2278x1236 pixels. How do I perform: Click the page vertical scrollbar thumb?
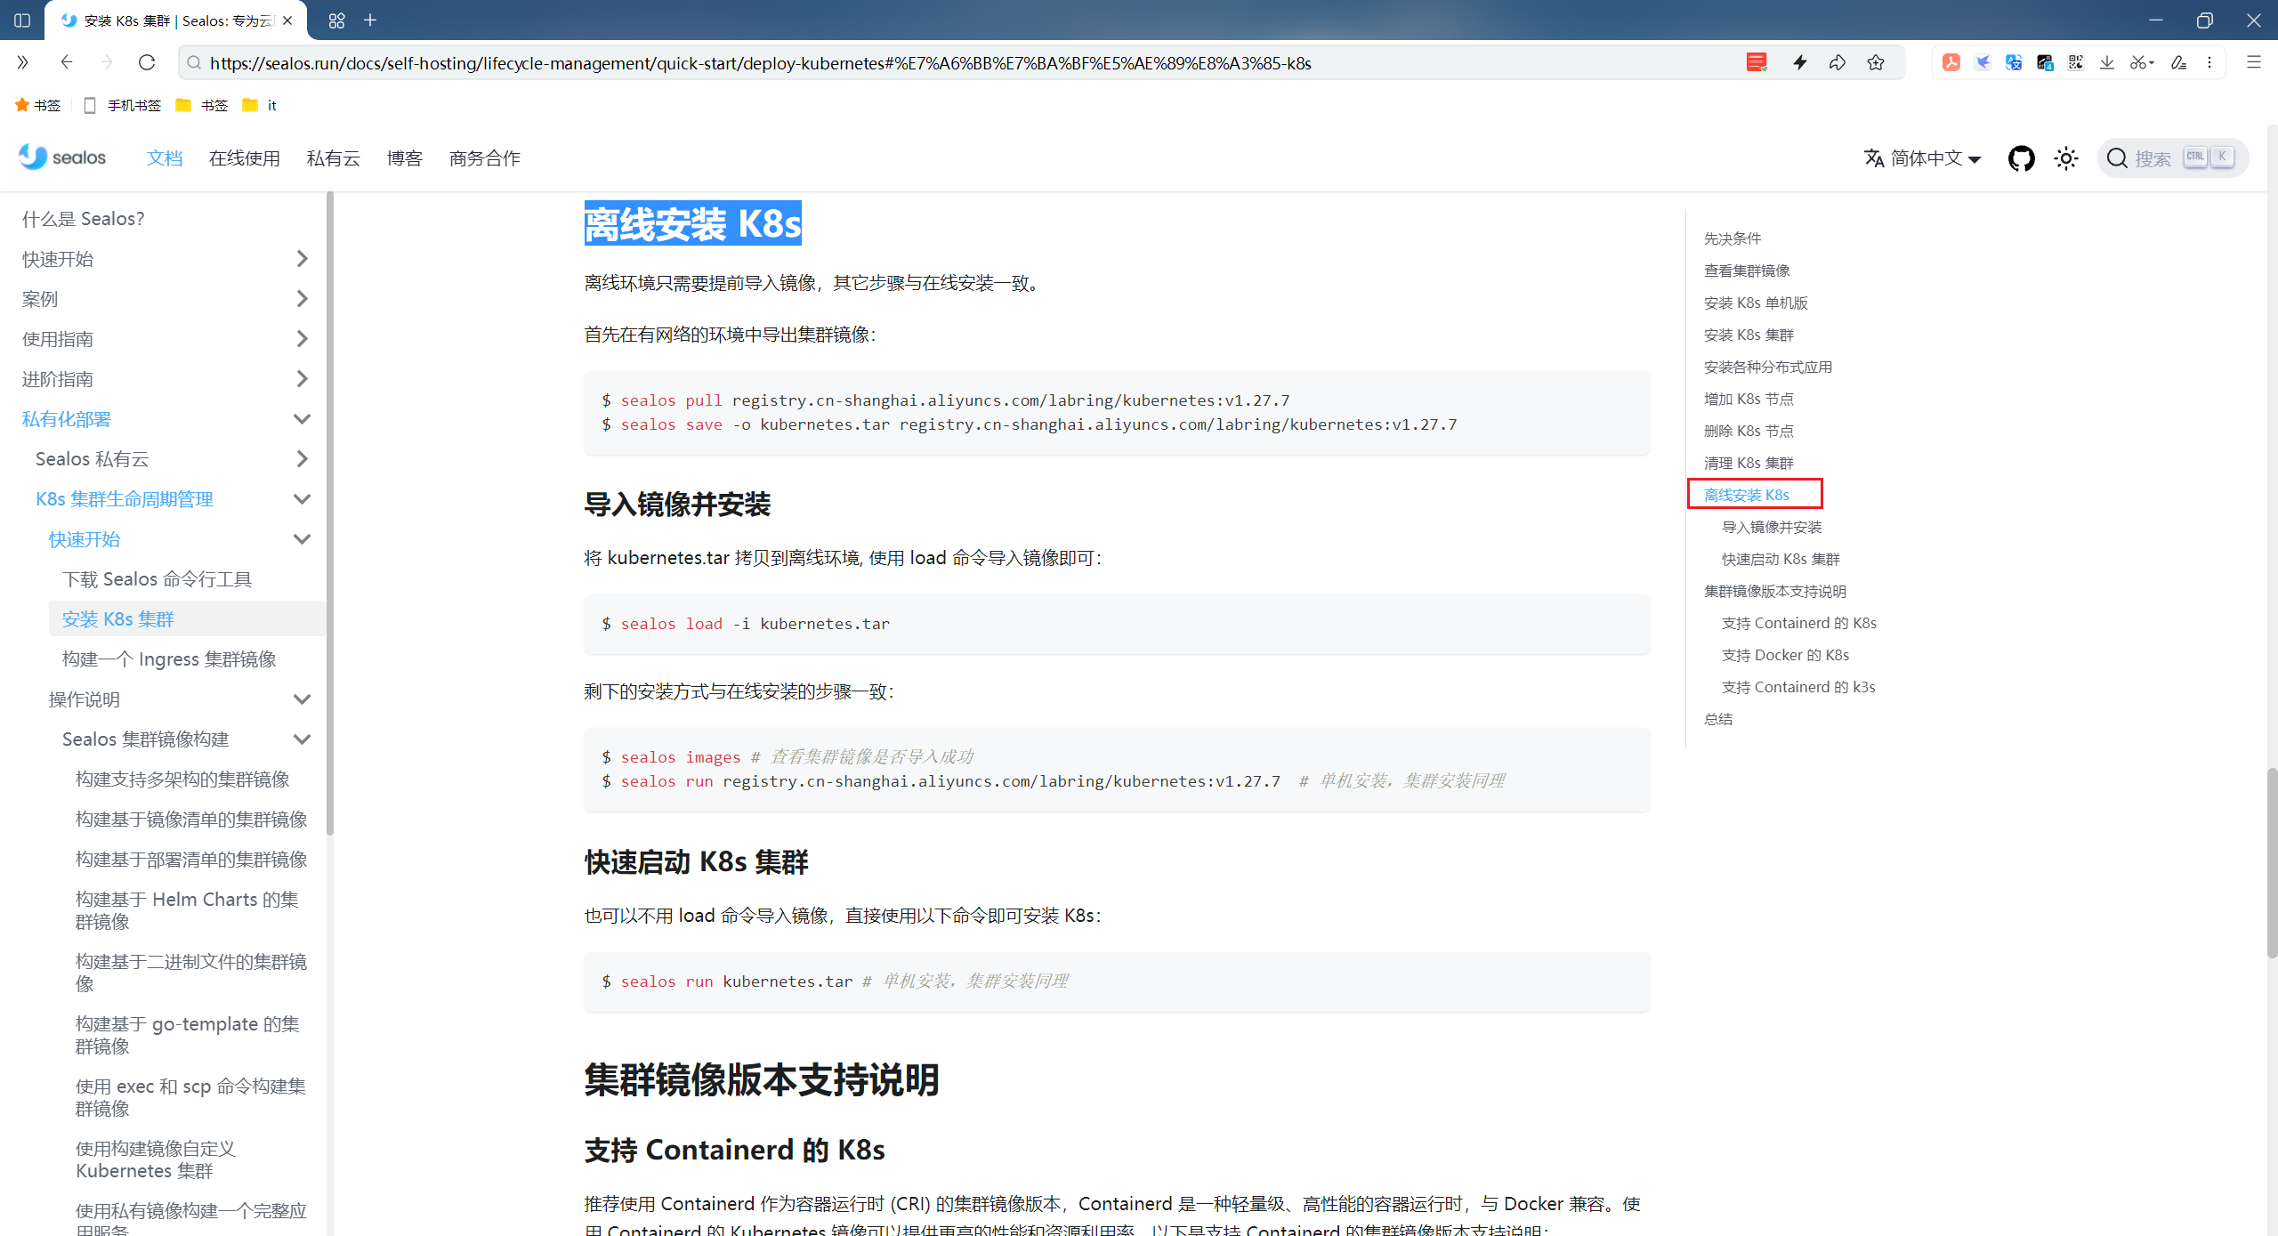pyautogui.click(x=2271, y=863)
